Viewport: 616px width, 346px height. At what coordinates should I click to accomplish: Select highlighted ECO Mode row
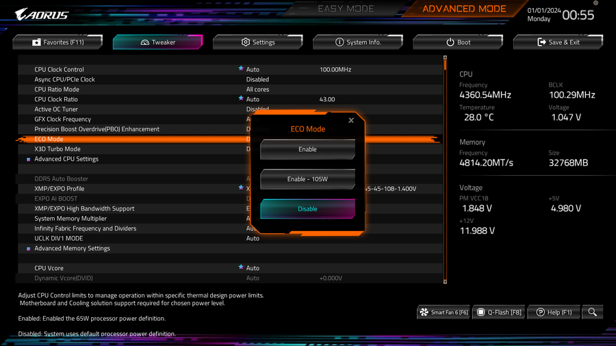click(x=230, y=139)
